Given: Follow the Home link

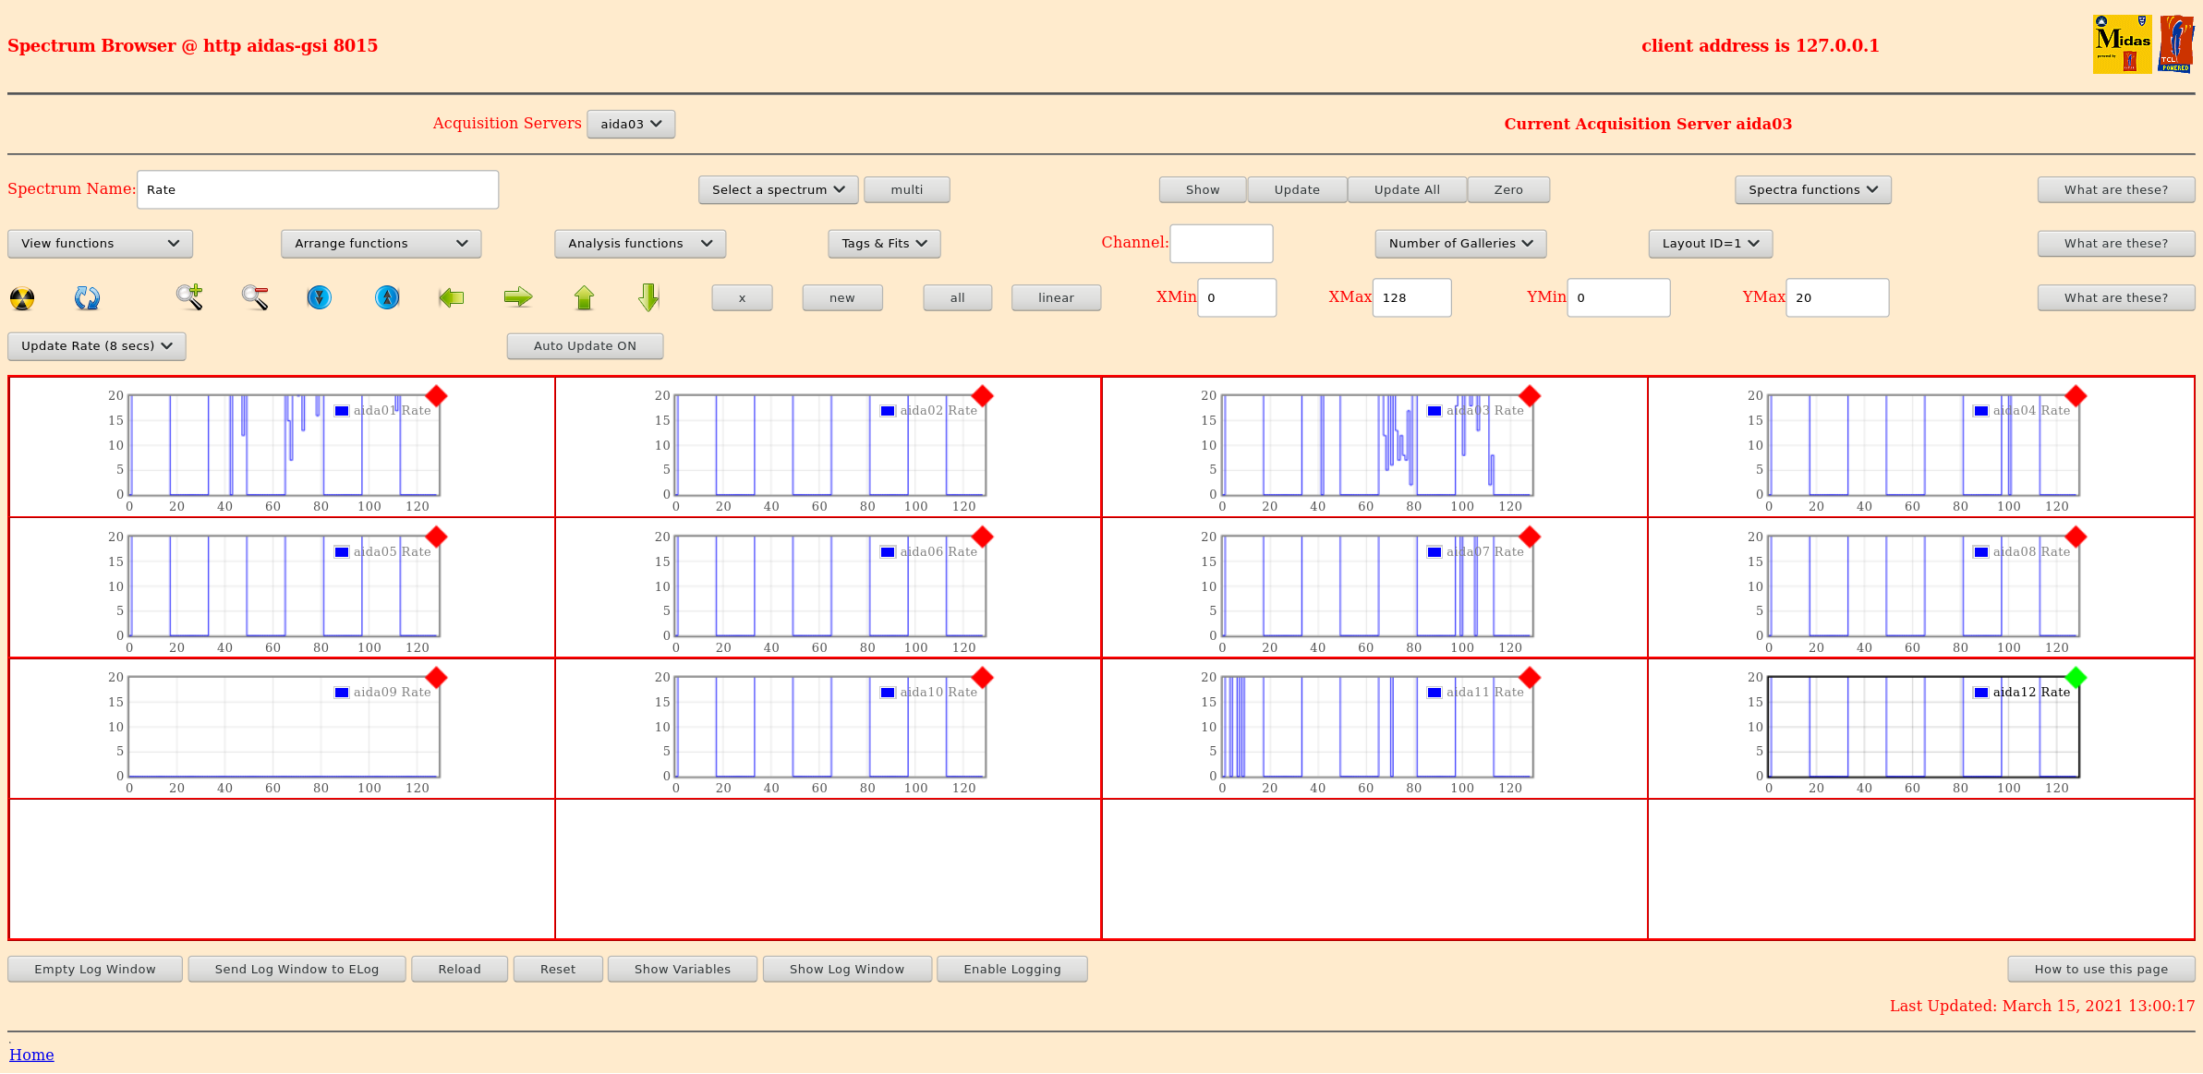Looking at the screenshot, I should tap(31, 1055).
